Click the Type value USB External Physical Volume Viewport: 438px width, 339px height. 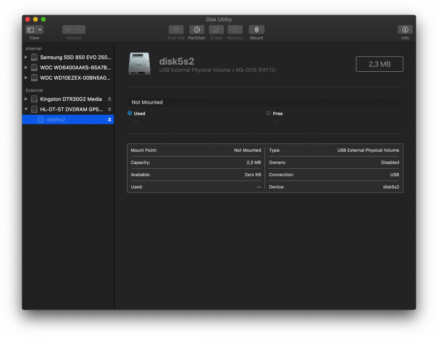pos(368,150)
